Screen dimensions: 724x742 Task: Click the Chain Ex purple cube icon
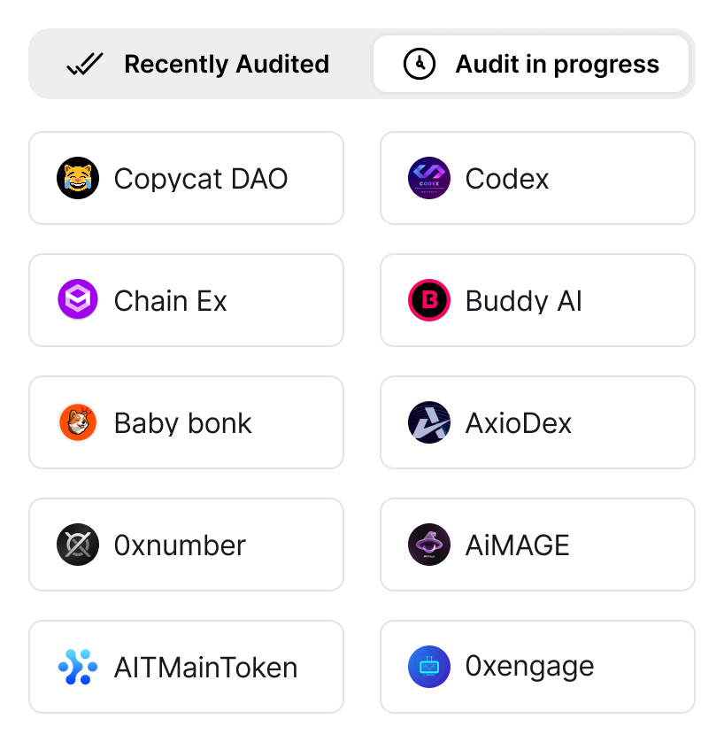point(78,301)
